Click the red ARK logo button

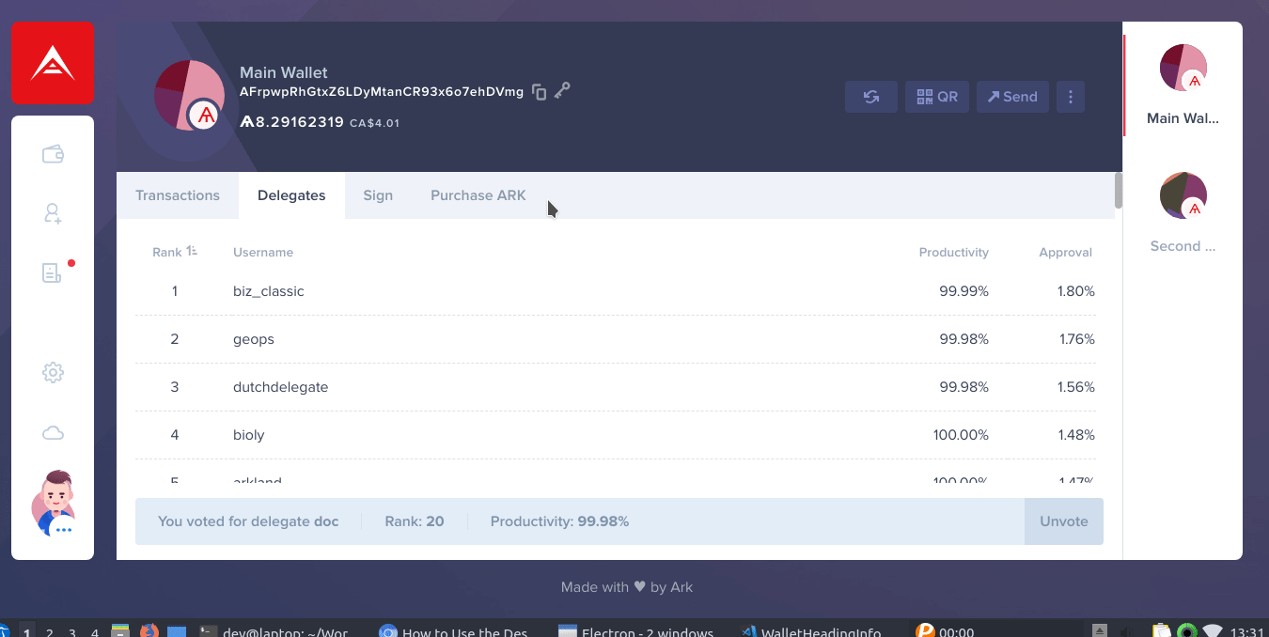coord(53,63)
